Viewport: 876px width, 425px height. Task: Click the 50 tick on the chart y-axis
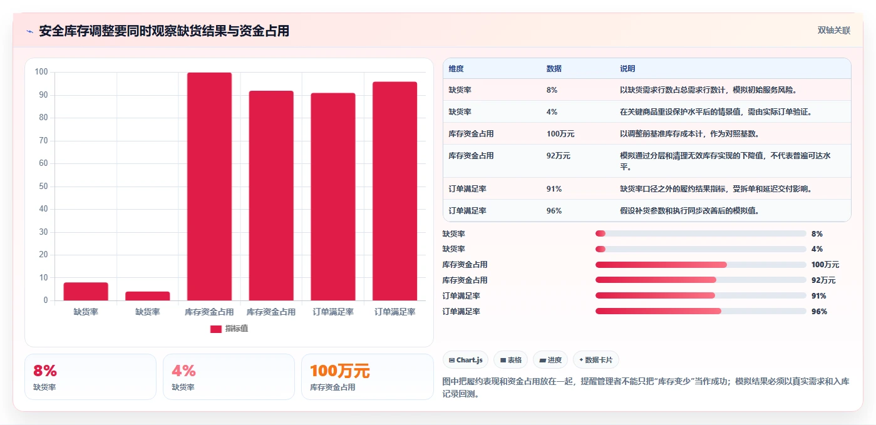point(43,186)
